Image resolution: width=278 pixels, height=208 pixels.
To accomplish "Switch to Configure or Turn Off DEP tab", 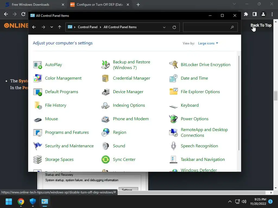I will tap(100, 5).
